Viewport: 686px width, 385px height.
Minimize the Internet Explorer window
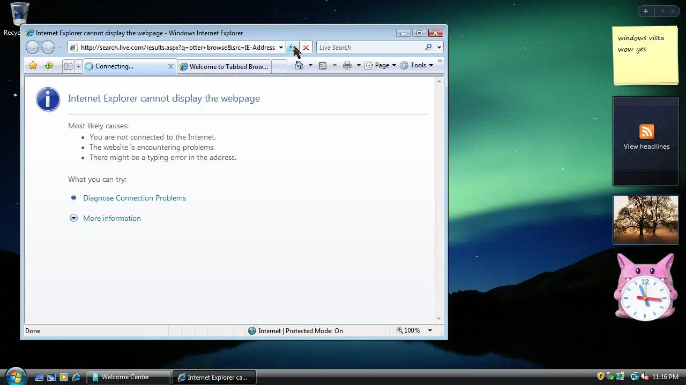(x=403, y=33)
